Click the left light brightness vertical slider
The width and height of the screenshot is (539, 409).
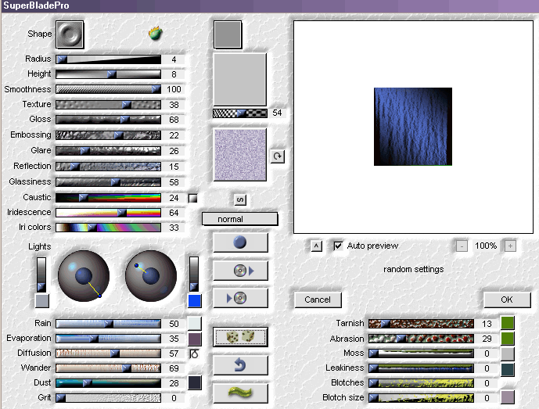click(x=41, y=274)
